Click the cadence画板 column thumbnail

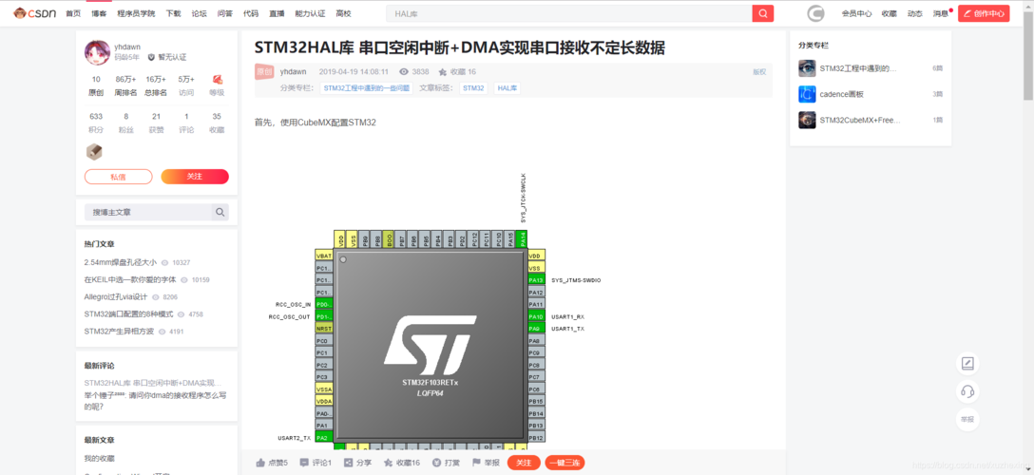click(807, 94)
